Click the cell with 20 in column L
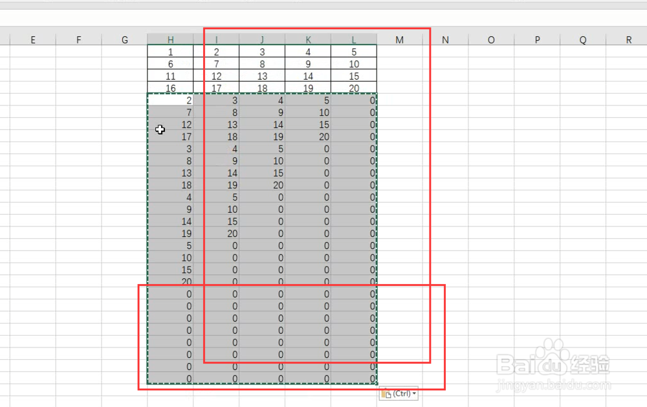Image resolution: width=647 pixels, height=407 pixels. click(x=354, y=88)
